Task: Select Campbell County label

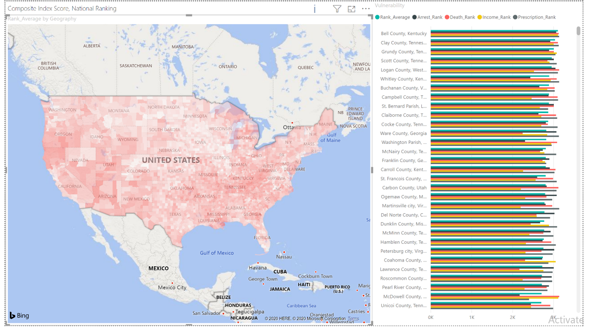Action: 404,97
